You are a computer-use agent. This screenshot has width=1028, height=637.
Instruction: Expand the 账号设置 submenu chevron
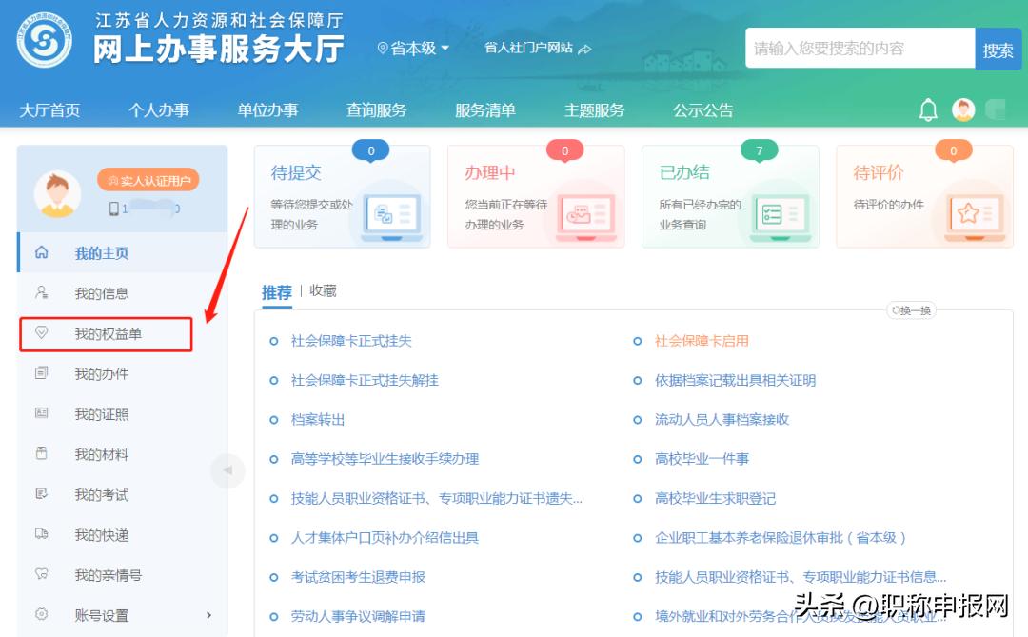(209, 615)
